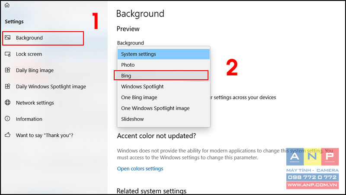Screen dimensions: 346x195
Task: Click the thumbs-up Thank you icon
Action: coord(8,135)
